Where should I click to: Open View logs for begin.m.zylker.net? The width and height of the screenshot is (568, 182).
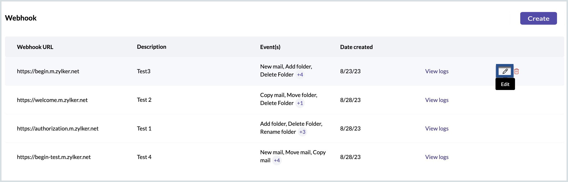pyautogui.click(x=437, y=71)
